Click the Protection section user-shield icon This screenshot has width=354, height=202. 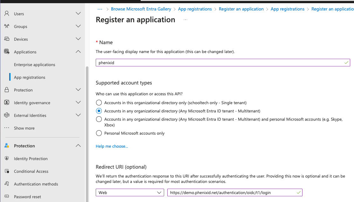[x=7, y=146]
